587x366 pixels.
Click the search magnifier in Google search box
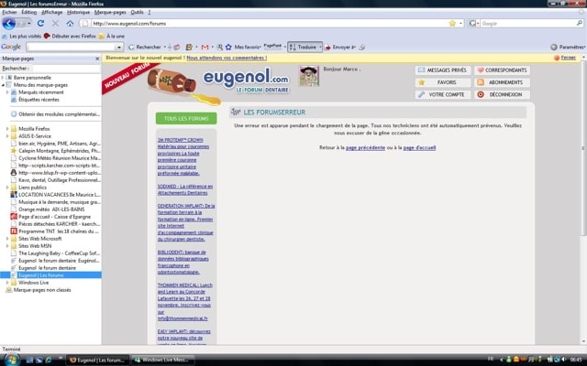tap(580, 23)
